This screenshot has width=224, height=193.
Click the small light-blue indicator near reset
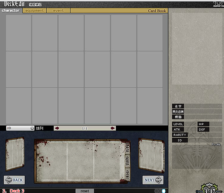(x=164, y=191)
